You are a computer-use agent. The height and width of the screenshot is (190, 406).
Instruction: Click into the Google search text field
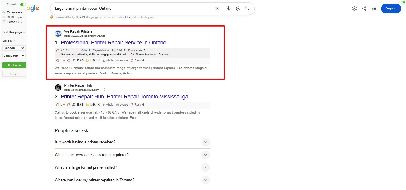point(132,9)
